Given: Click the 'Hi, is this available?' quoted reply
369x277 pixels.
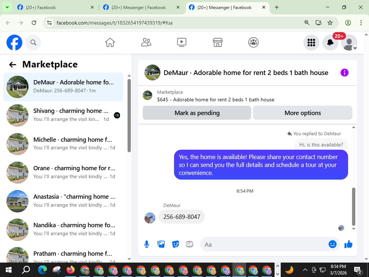Looking at the screenshot, I should (x=321, y=145).
